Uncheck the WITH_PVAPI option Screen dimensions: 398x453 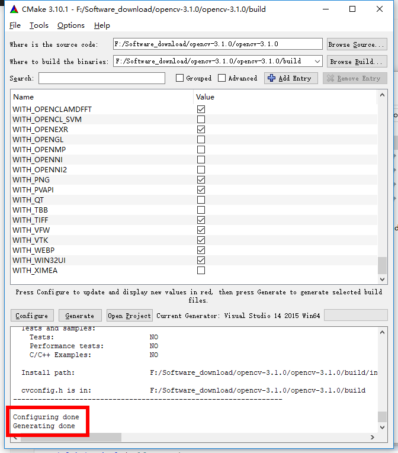pyautogui.click(x=201, y=190)
